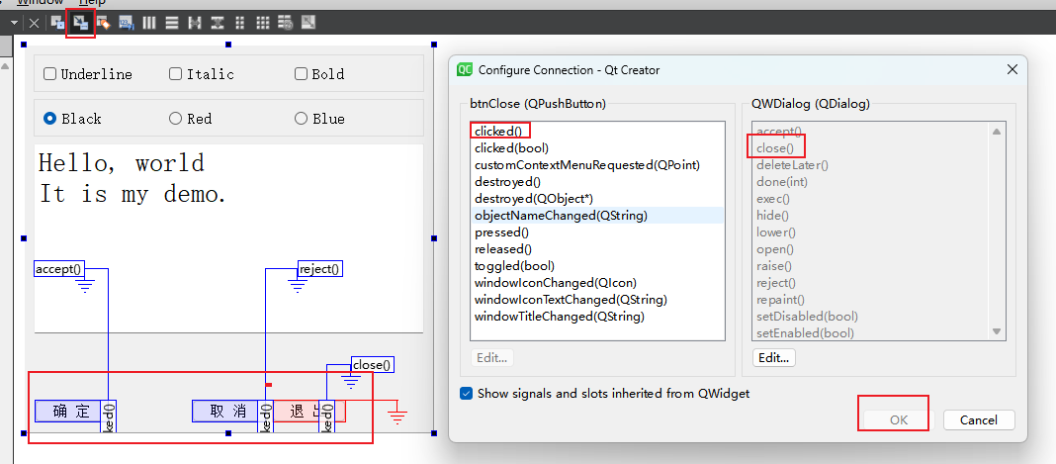Select the Edit Signals/Slots toolbar icon
The image size is (1056, 464).
(x=80, y=22)
